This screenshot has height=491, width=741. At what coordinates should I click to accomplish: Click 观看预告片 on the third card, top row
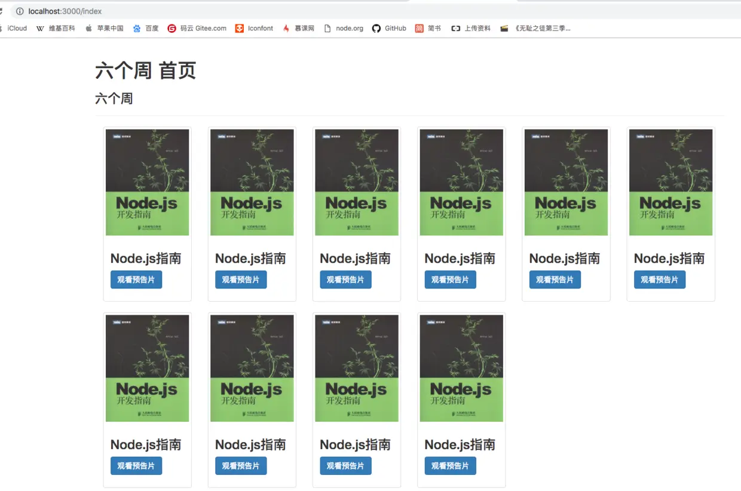(345, 280)
